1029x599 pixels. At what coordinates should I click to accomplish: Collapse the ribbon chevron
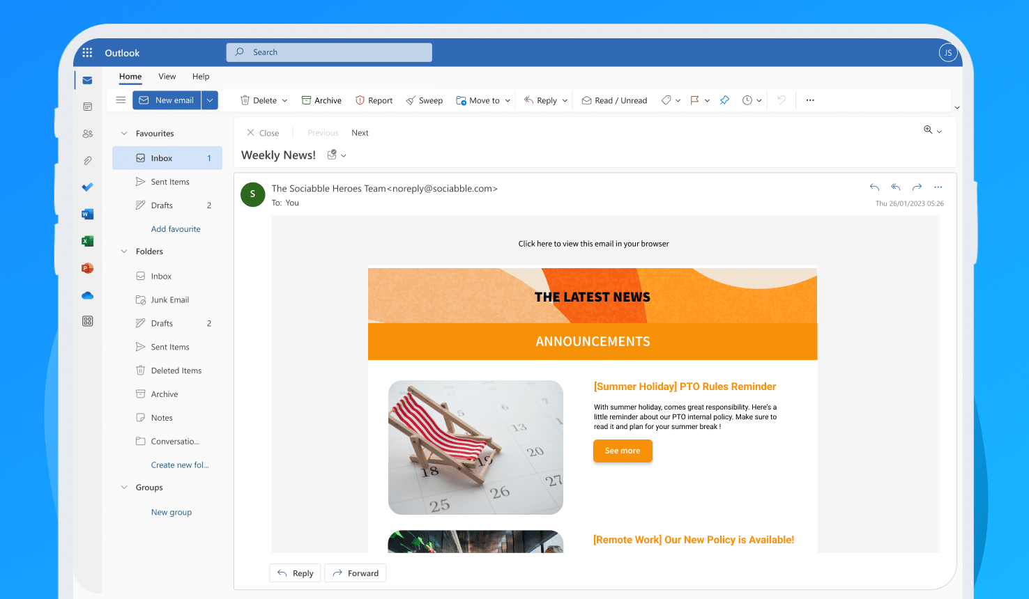(957, 107)
